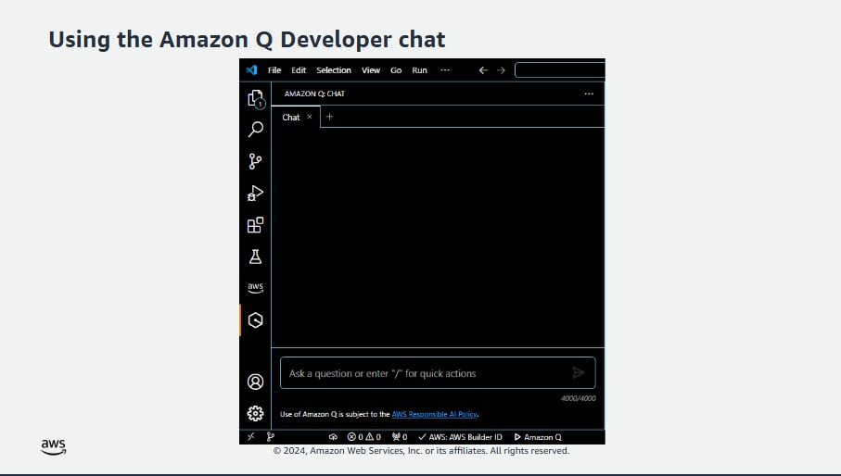Click the git branch status bar icon

click(x=271, y=437)
